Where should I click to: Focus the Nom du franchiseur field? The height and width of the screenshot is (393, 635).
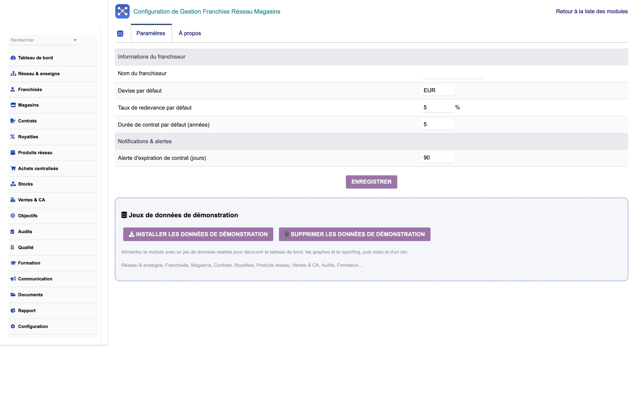click(452, 73)
